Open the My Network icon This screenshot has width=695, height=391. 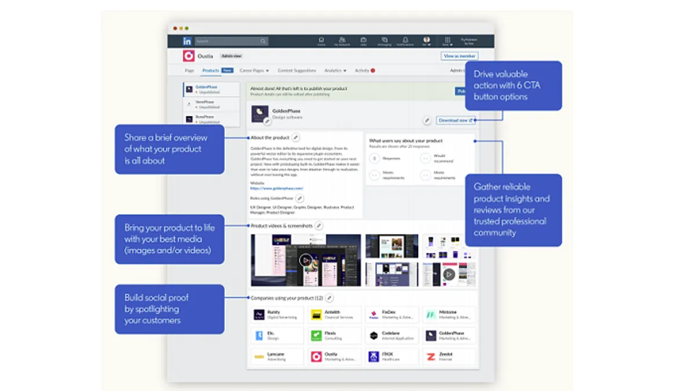[x=342, y=41]
